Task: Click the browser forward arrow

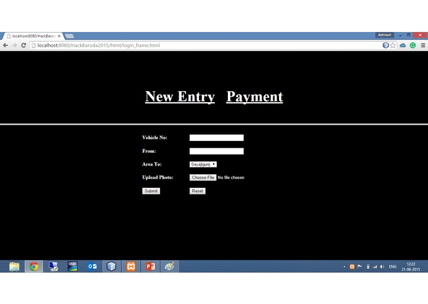Action: [x=14, y=46]
